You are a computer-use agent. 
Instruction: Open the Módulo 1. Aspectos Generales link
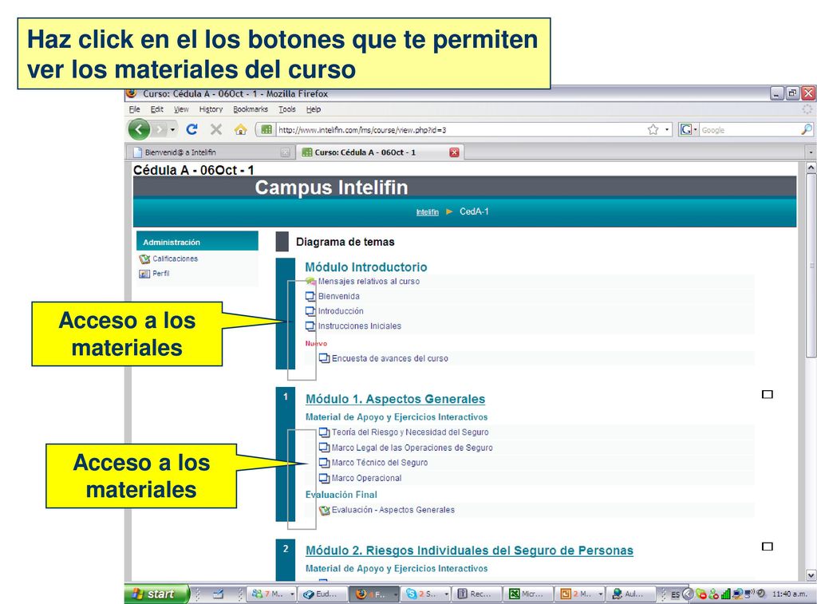[395, 399]
